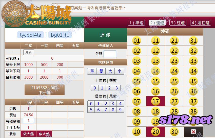This screenshot has height=138, width=215.
Task: Pick number ball 27
Action: 174,101
